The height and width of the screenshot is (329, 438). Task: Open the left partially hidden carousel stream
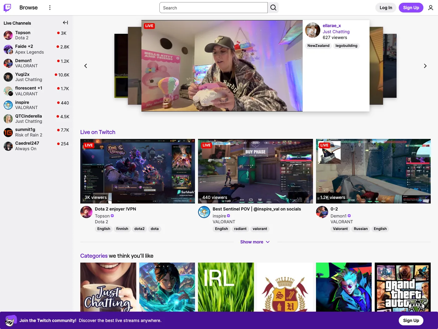[134, 66]
